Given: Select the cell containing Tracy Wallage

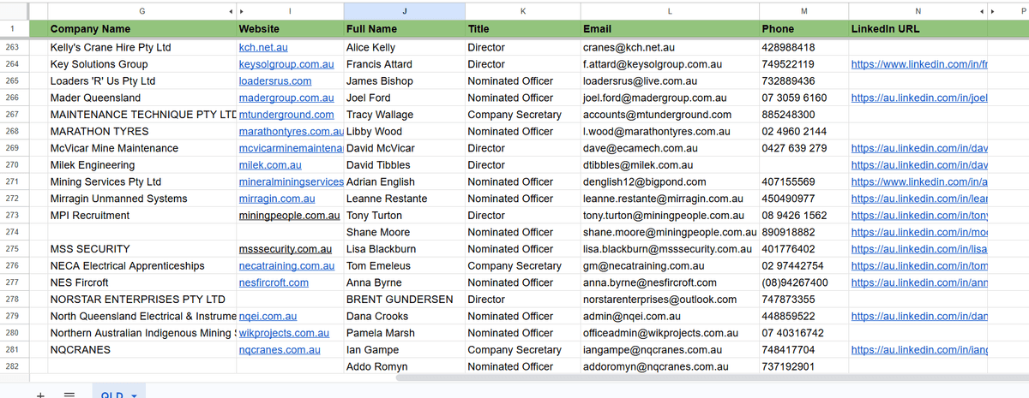Looking at the screenshot, I should pos(379,115).
